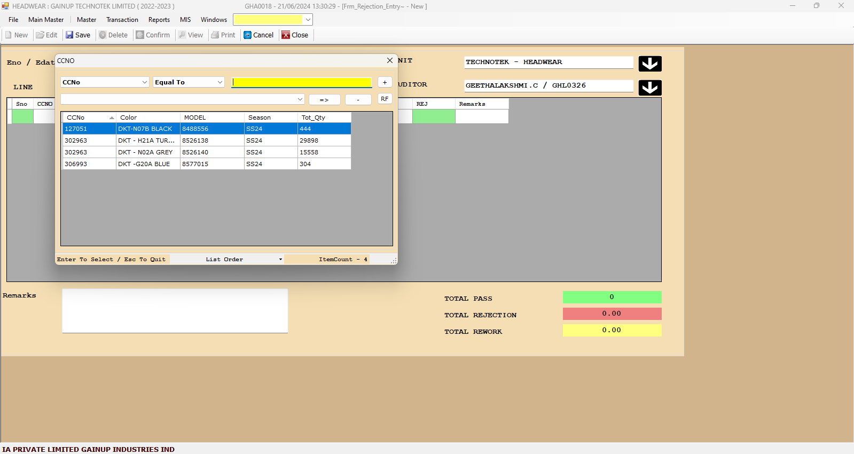The height and width of the screenshot is (454, 854).
Task: Click the plus button beside search field
Action: [385, 82]
